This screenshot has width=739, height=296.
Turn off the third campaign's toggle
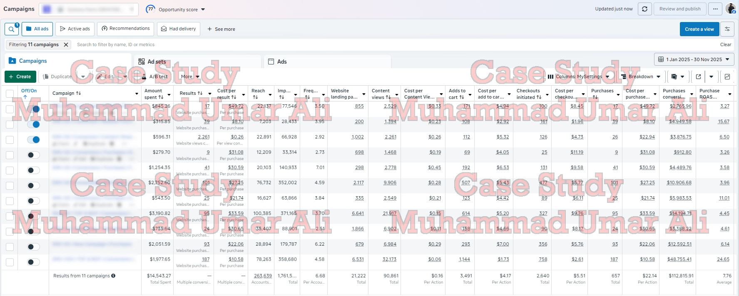tap(33, 140)
